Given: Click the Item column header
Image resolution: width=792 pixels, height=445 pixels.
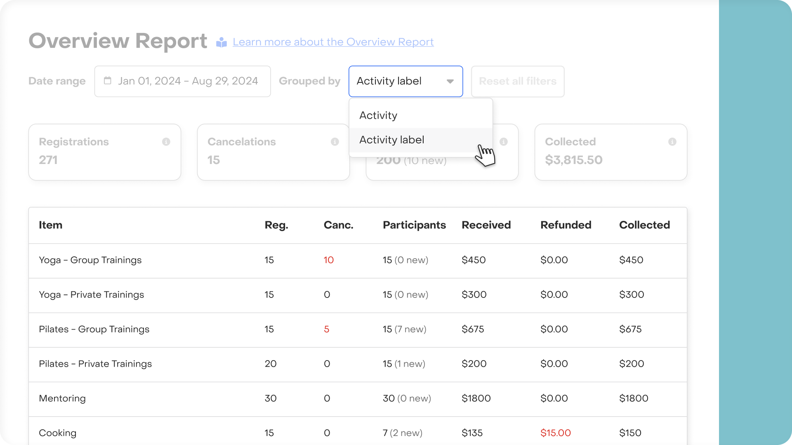Looking at the screenshot, I should (50, 225).
